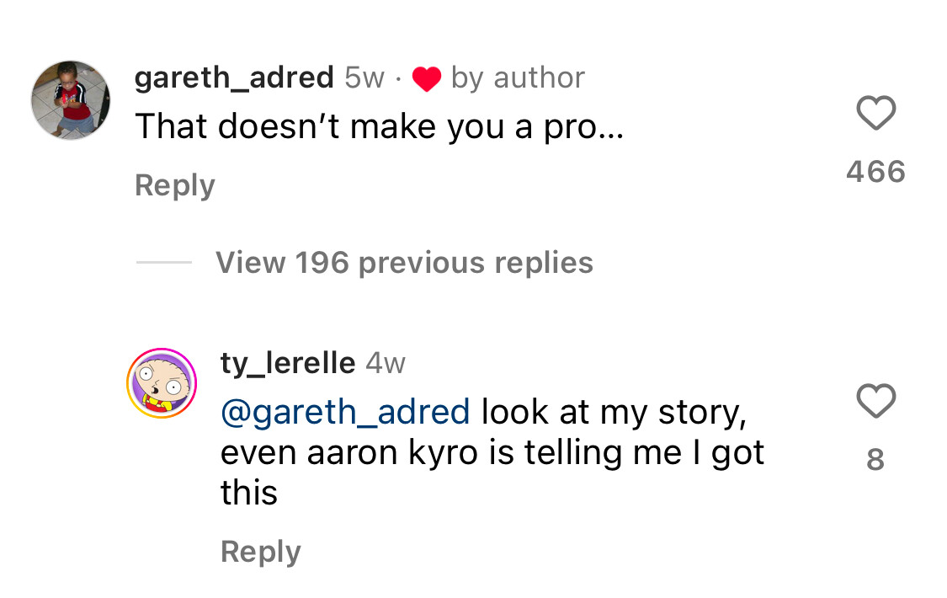The width and height of the screenshot is (947, 598).
Task: Click the 4w timestamp beside ty_lerelle
Action: (386, 363)
